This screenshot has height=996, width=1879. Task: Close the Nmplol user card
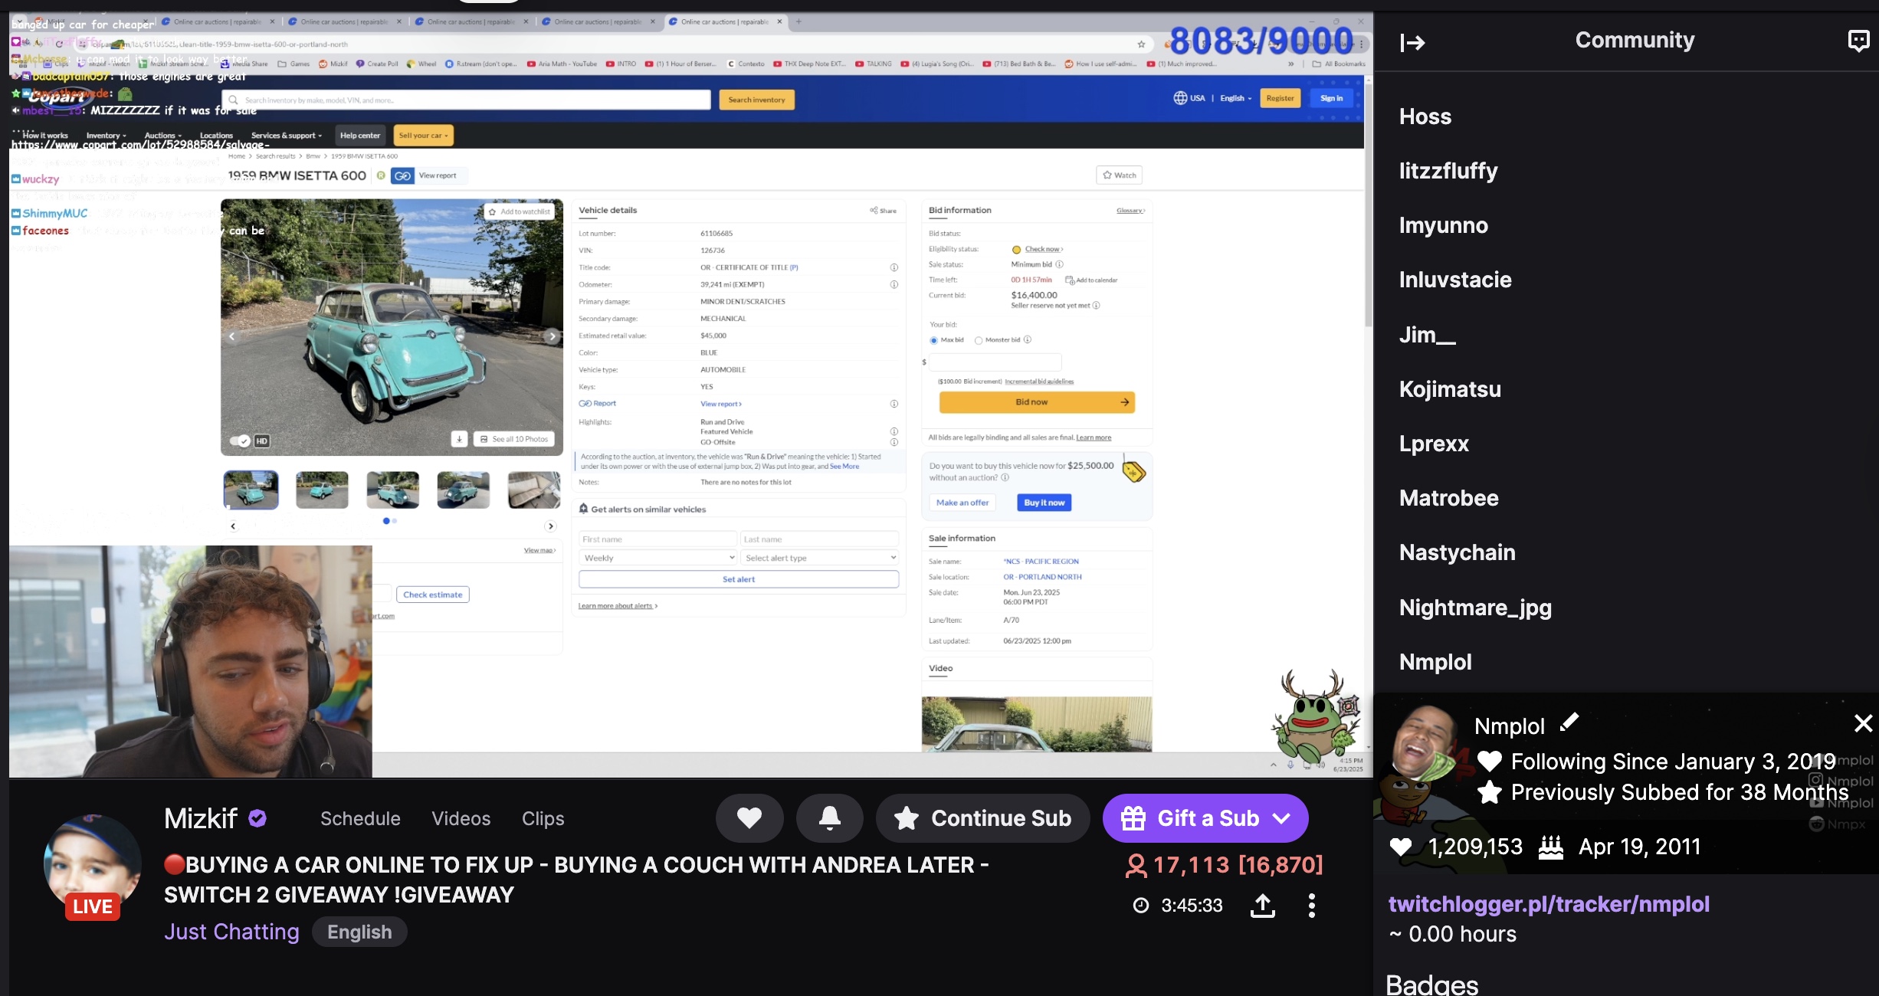point(1863,723)
